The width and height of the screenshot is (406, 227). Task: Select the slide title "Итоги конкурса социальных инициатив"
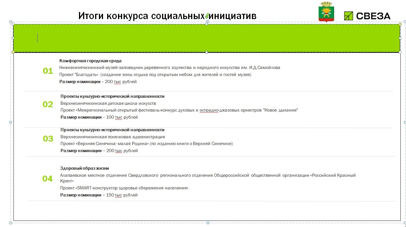coord(167,16)
